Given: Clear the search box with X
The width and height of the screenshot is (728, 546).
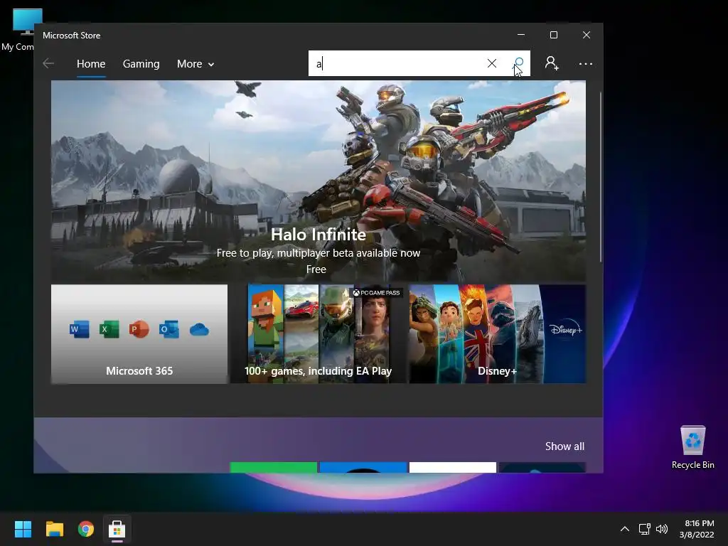Looking at the screenshot, I should click(492, 63).
